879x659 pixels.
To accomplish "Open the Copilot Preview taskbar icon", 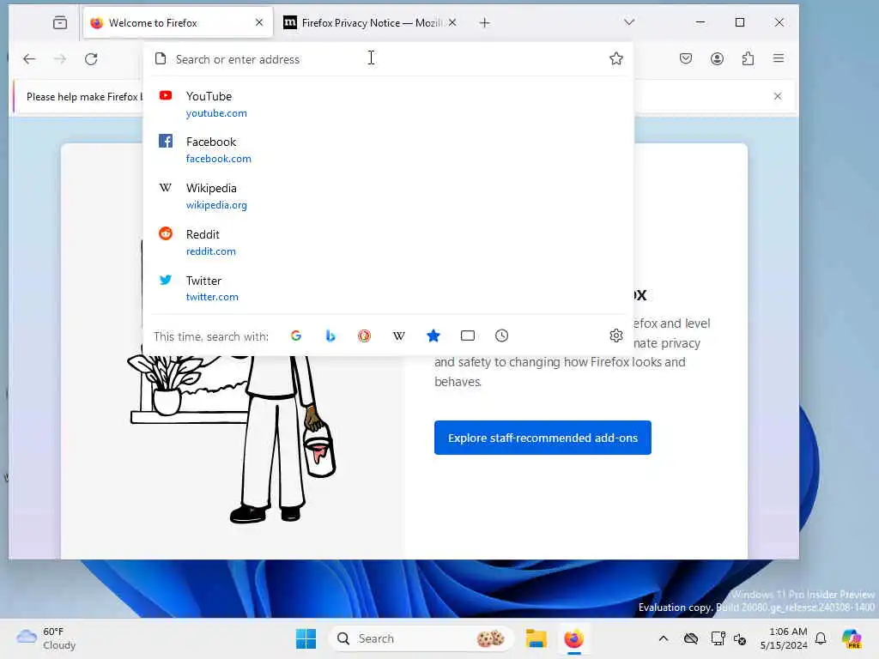I will (852, 638).
